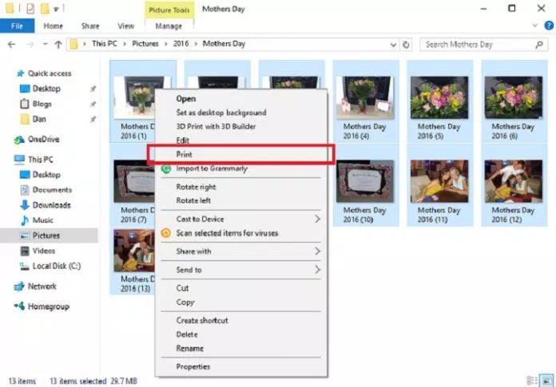Click the Refresh icon beside address bar
556x387 pixels.
pyautogui.click(x=407, y=45)
